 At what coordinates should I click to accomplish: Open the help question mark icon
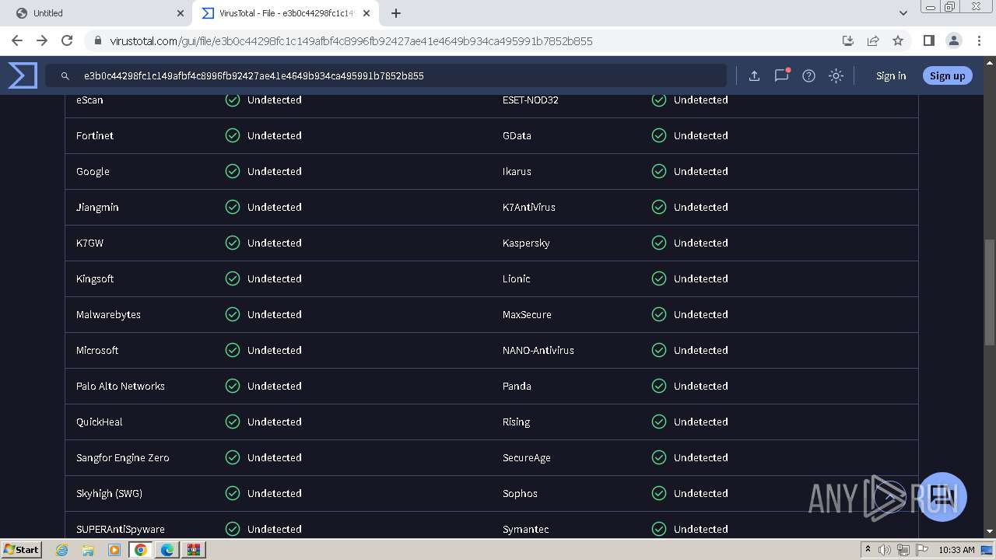click(x=808, y=75)
